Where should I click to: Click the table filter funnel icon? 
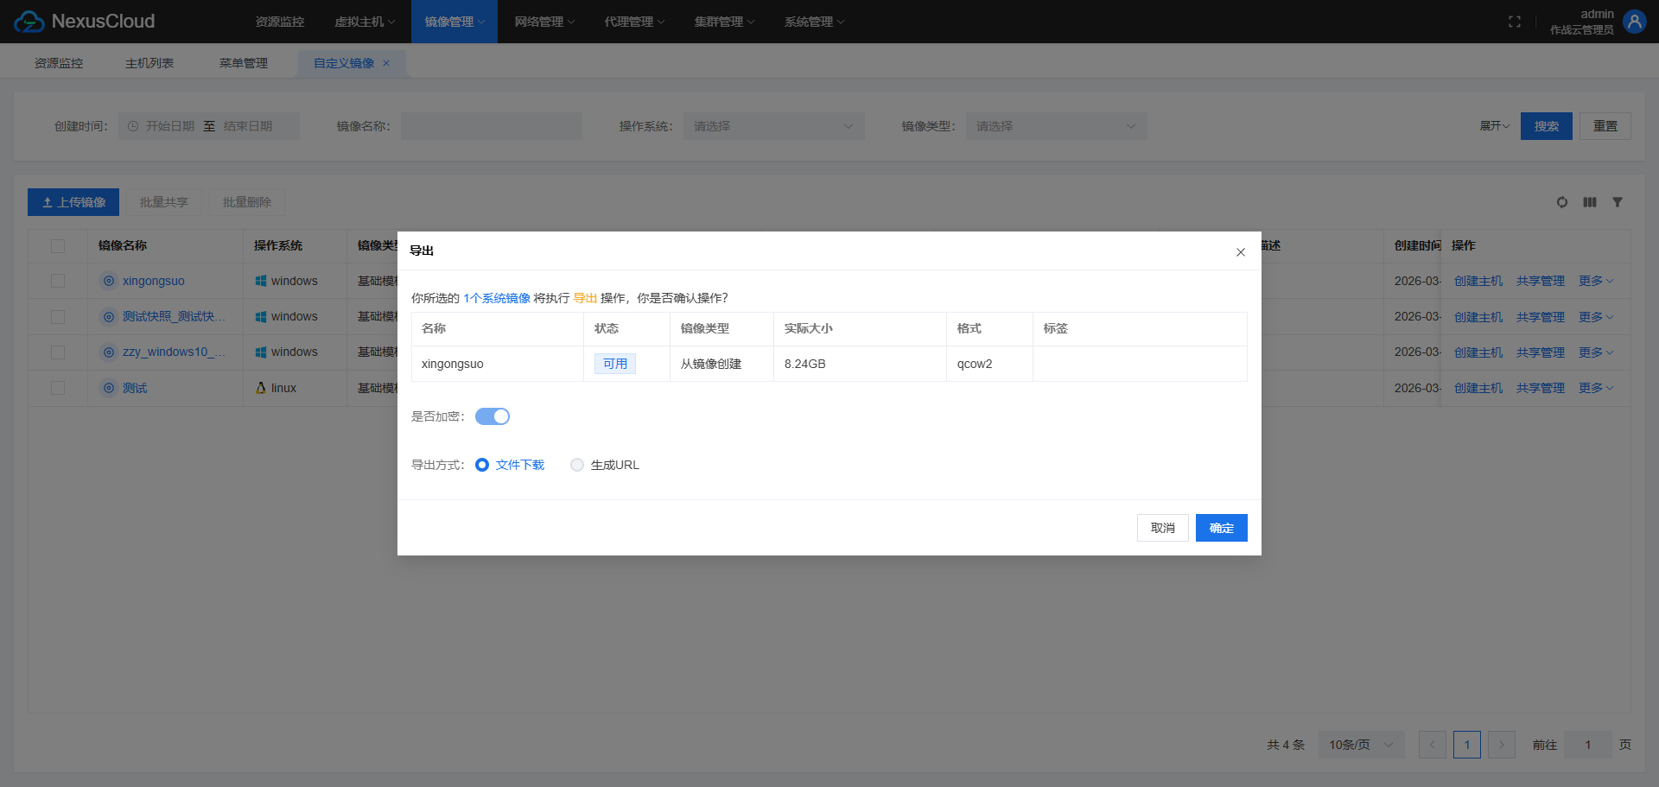point(1618,202)
